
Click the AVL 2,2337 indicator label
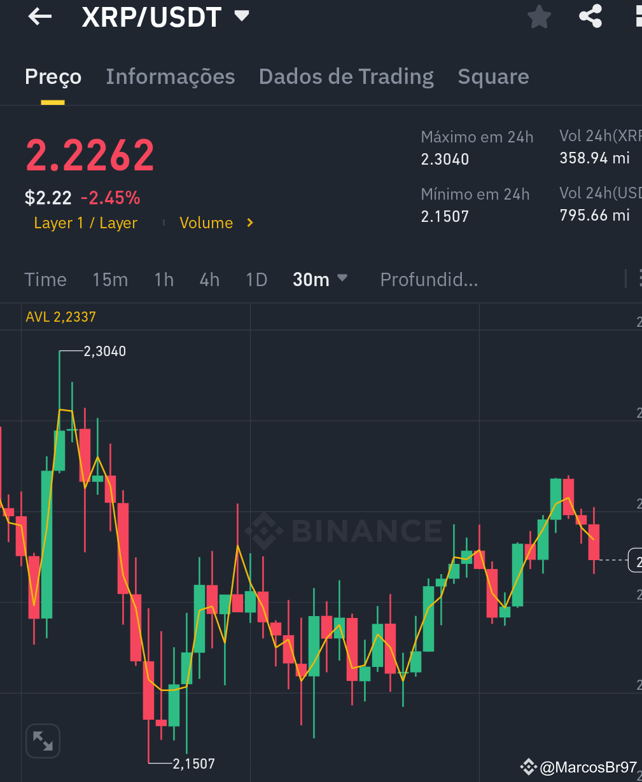click(60, 317)
